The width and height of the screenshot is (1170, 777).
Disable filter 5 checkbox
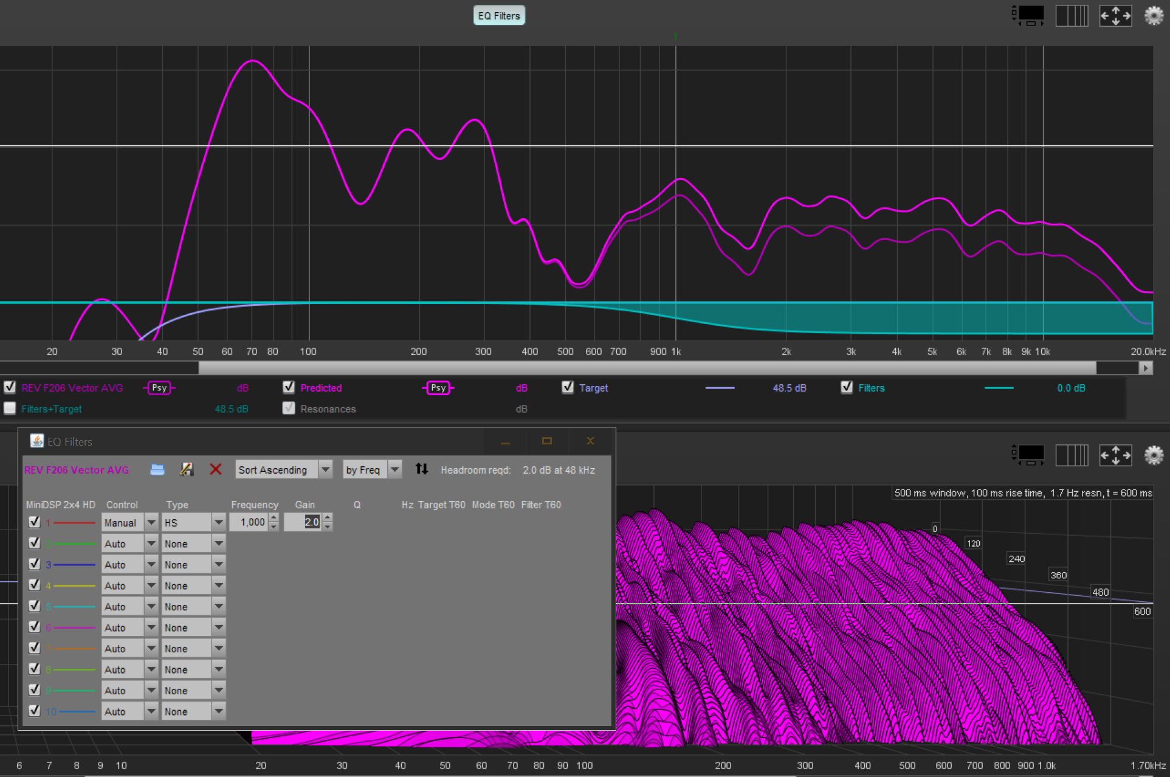tap(35, 606)
